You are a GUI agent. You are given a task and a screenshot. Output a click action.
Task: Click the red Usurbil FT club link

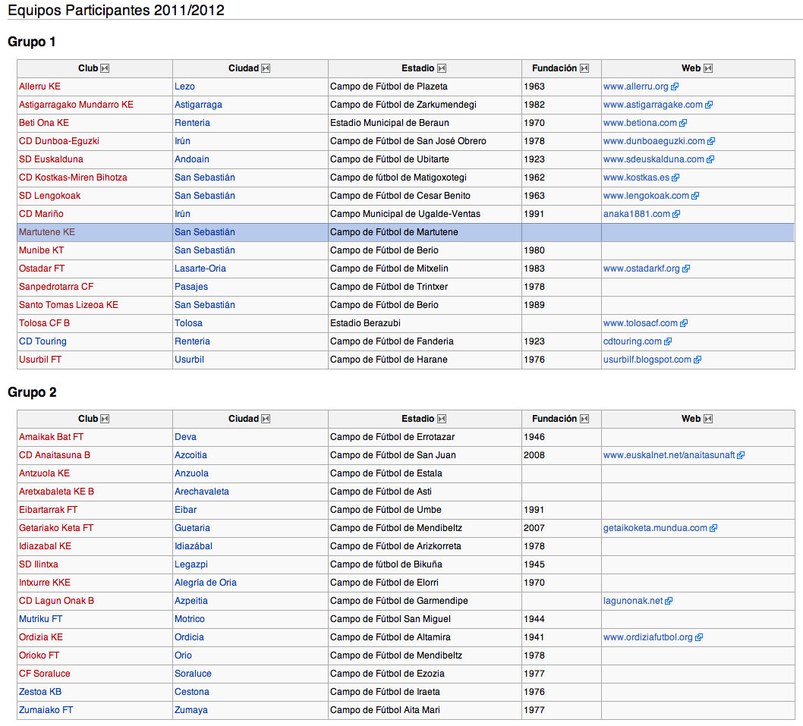[x=40, y=360]
